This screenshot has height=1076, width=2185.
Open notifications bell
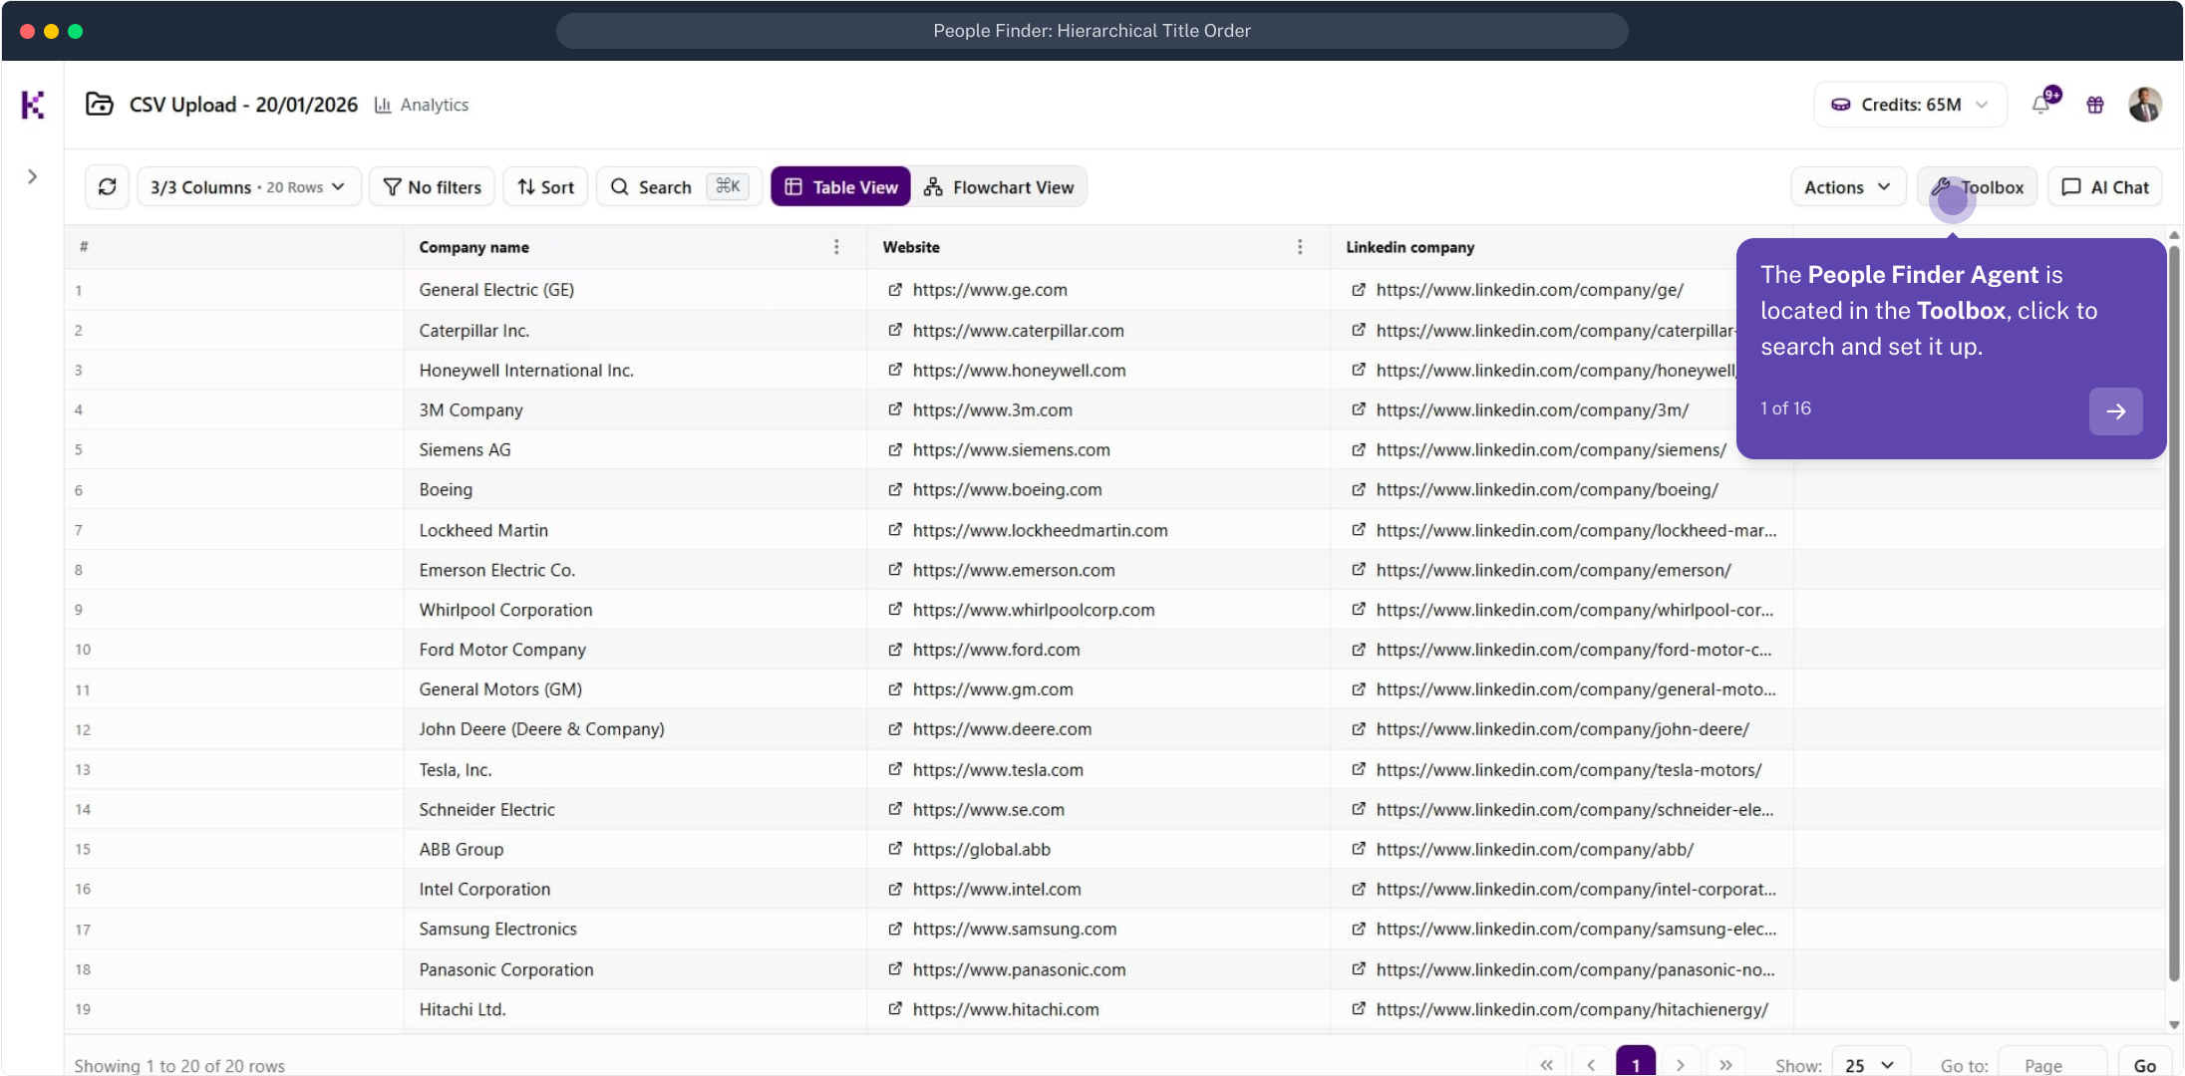(2043, 104)
